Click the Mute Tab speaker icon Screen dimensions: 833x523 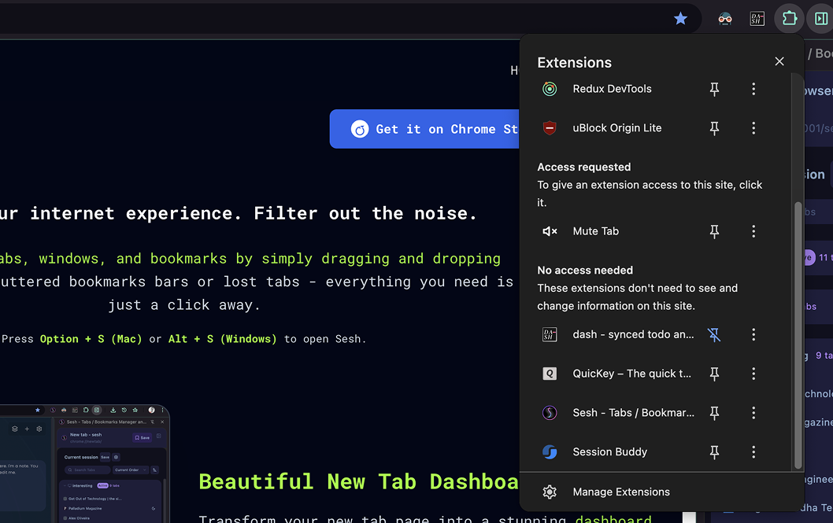tap(550, 231)
